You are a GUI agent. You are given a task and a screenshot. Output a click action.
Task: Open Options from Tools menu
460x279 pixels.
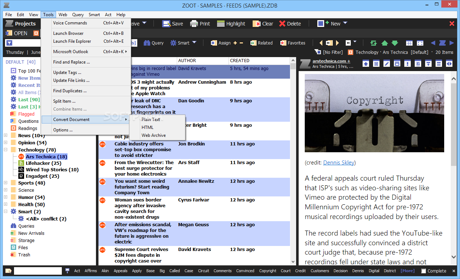point(86,130)
